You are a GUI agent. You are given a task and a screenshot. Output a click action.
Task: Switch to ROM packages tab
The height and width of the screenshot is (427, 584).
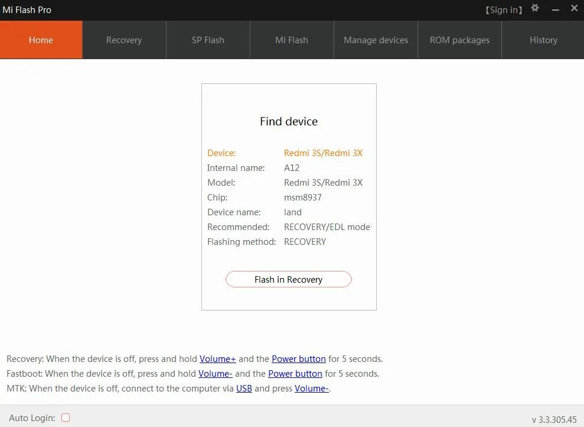point(459,40)
